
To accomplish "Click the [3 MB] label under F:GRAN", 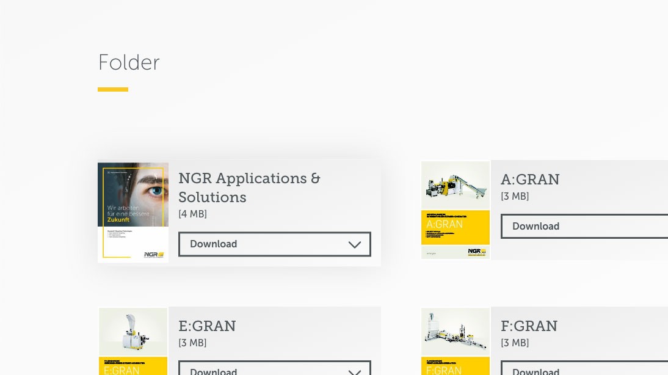I will (x=515, y=343).
